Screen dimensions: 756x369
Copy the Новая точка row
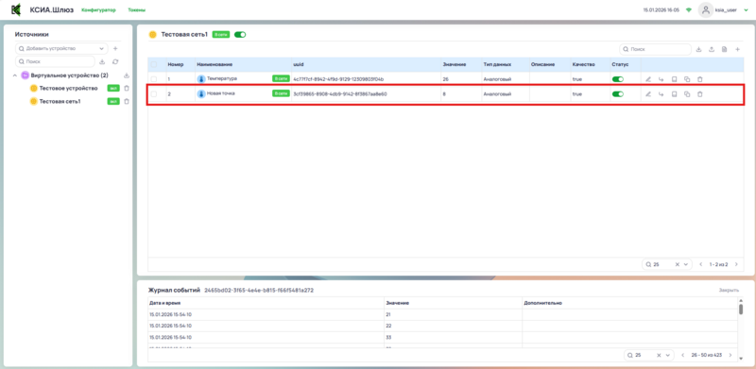(687, 94)
